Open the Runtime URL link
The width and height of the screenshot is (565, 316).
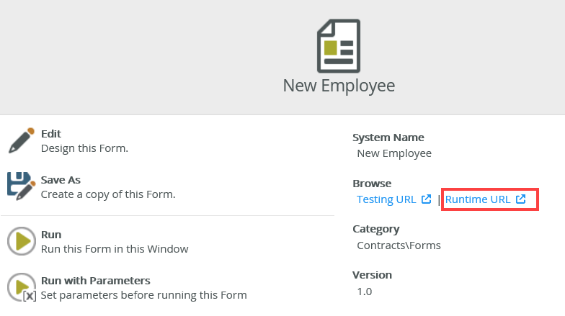478,199
